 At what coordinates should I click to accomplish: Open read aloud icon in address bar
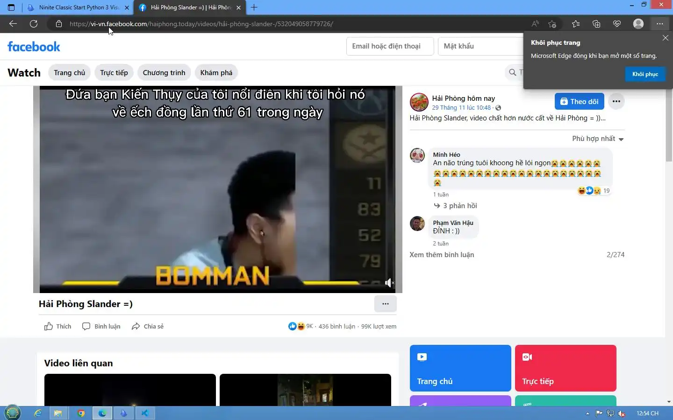pos(535,24)
